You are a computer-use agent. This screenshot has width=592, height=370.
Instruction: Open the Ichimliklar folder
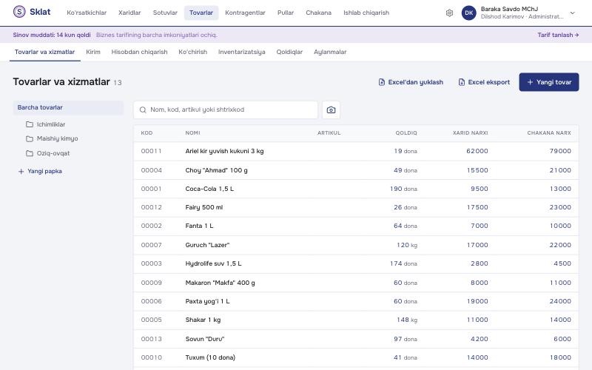[46, 124]
